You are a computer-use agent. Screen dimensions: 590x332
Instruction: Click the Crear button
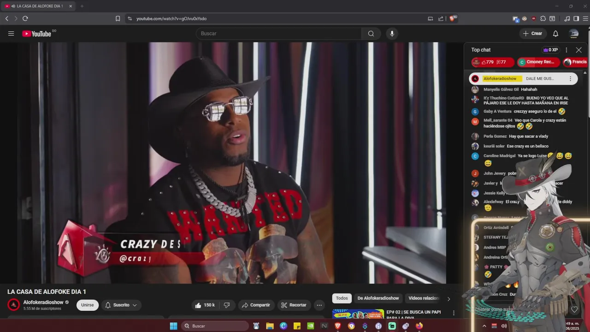532,33
